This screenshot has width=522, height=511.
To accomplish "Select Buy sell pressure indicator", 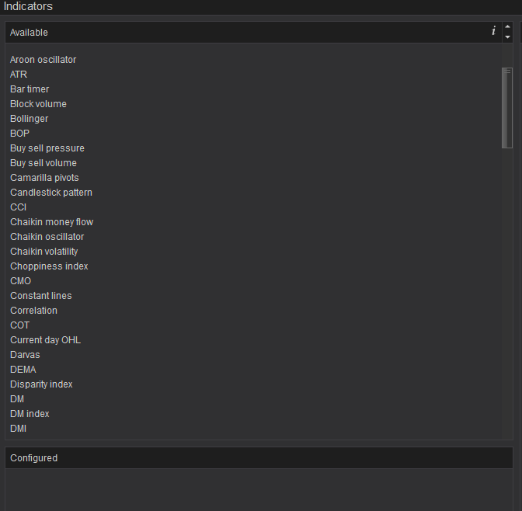I will click(x=47, y=148).
